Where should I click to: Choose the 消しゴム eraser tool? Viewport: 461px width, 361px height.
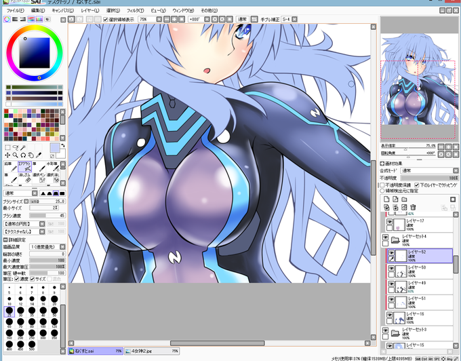click(24, 178)
